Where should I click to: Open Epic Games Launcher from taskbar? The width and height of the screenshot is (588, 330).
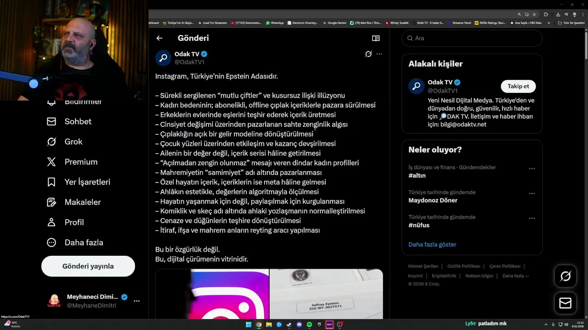(319, 324)
